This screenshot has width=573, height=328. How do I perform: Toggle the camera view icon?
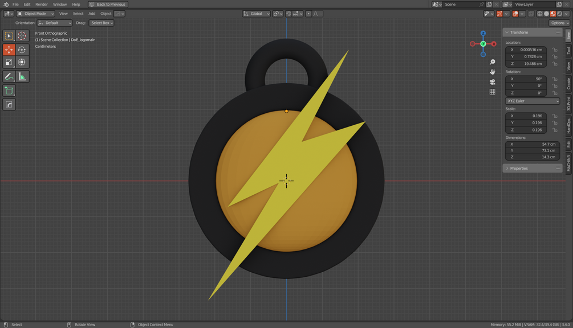coord(492,82)
